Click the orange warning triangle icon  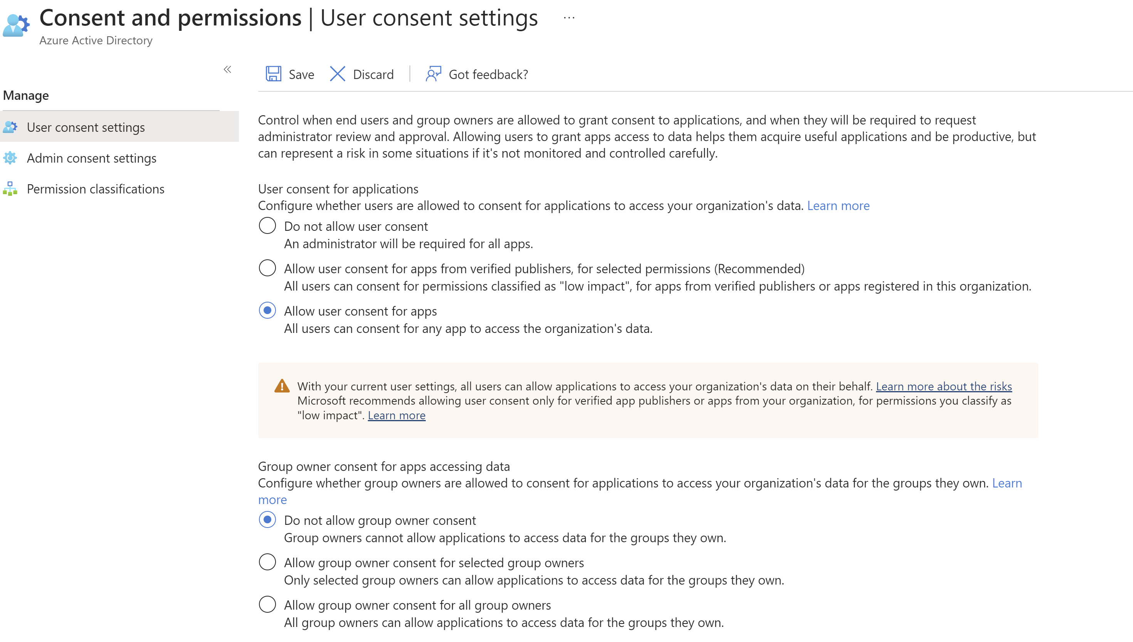(282, 386)
